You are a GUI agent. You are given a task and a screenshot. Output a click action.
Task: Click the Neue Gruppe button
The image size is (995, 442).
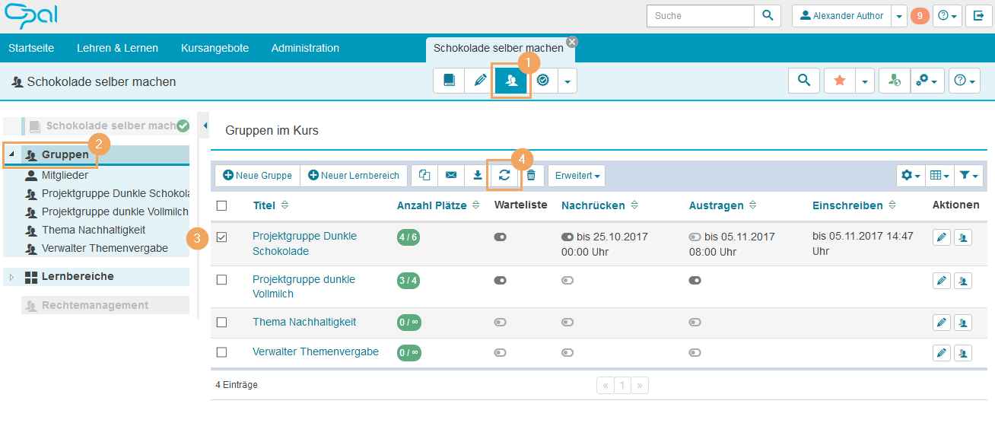pyautogui.click(x=256, y=175)
